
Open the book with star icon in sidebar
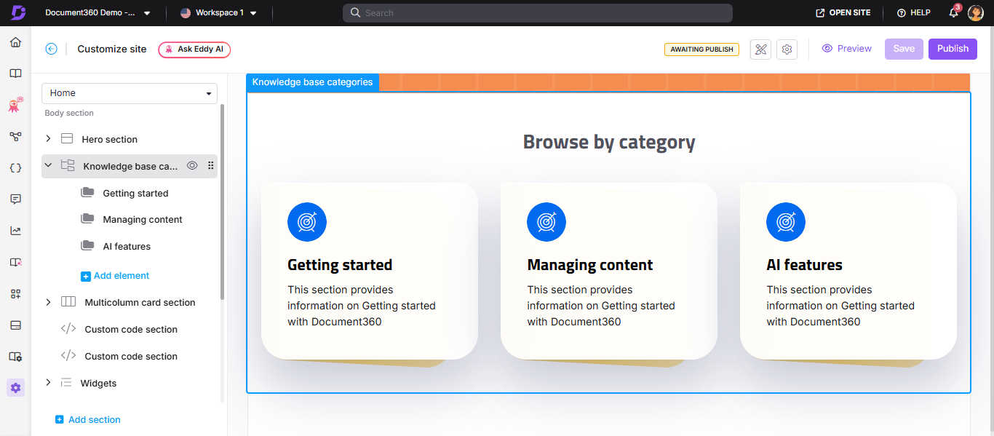coord(15,262)
